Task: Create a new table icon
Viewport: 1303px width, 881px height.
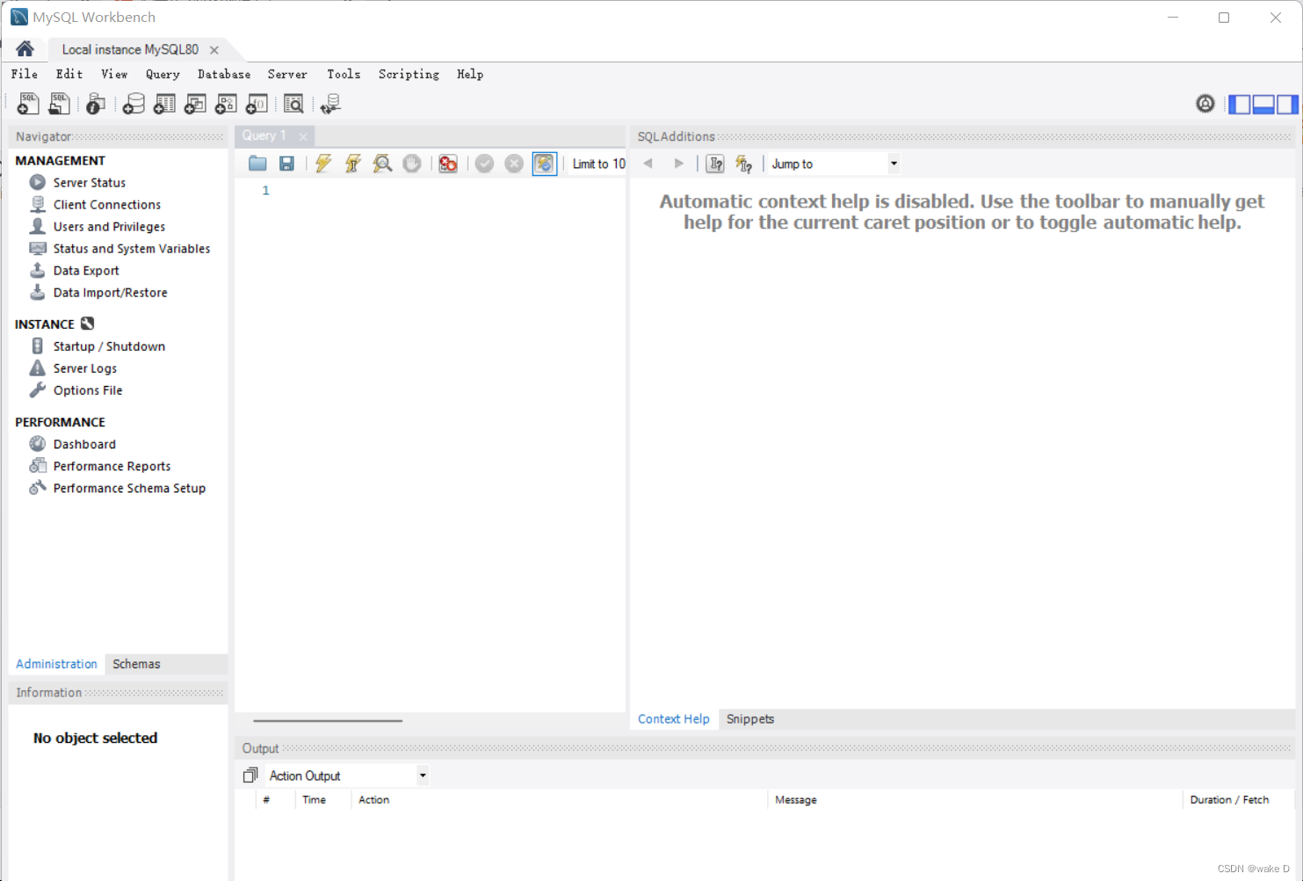Action: tap(164, 104)
